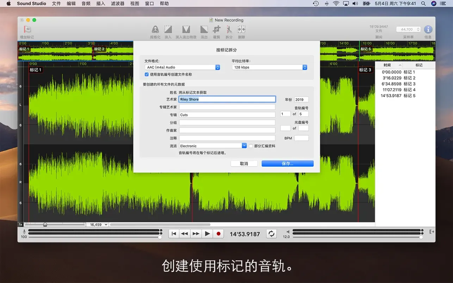This screenshot has width=453, height=283.
Task: Adjust the output volume slider at 12.0
Action: click(x=421, y=237)
